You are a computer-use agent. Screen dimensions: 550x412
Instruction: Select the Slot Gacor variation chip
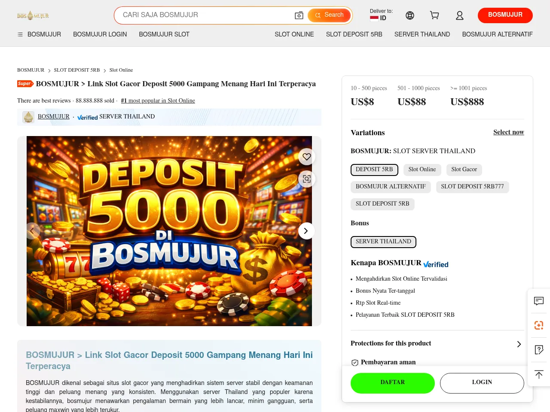pyautogui.click(x=464, y=170)
